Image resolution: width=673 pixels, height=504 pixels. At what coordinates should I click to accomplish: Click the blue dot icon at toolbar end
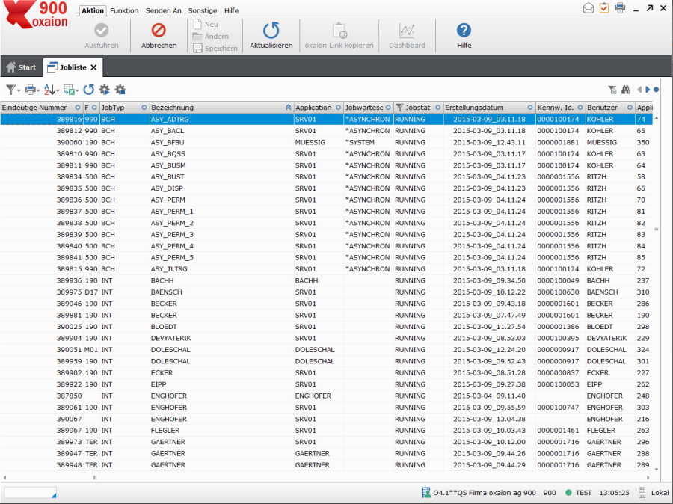[x=657, y=90]
